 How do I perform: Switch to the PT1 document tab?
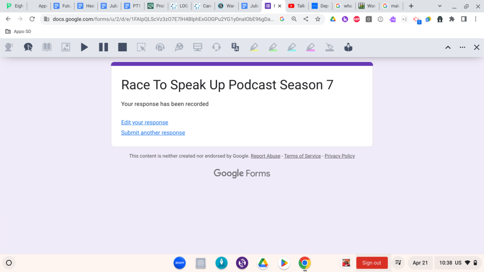[x=133, y=6]
